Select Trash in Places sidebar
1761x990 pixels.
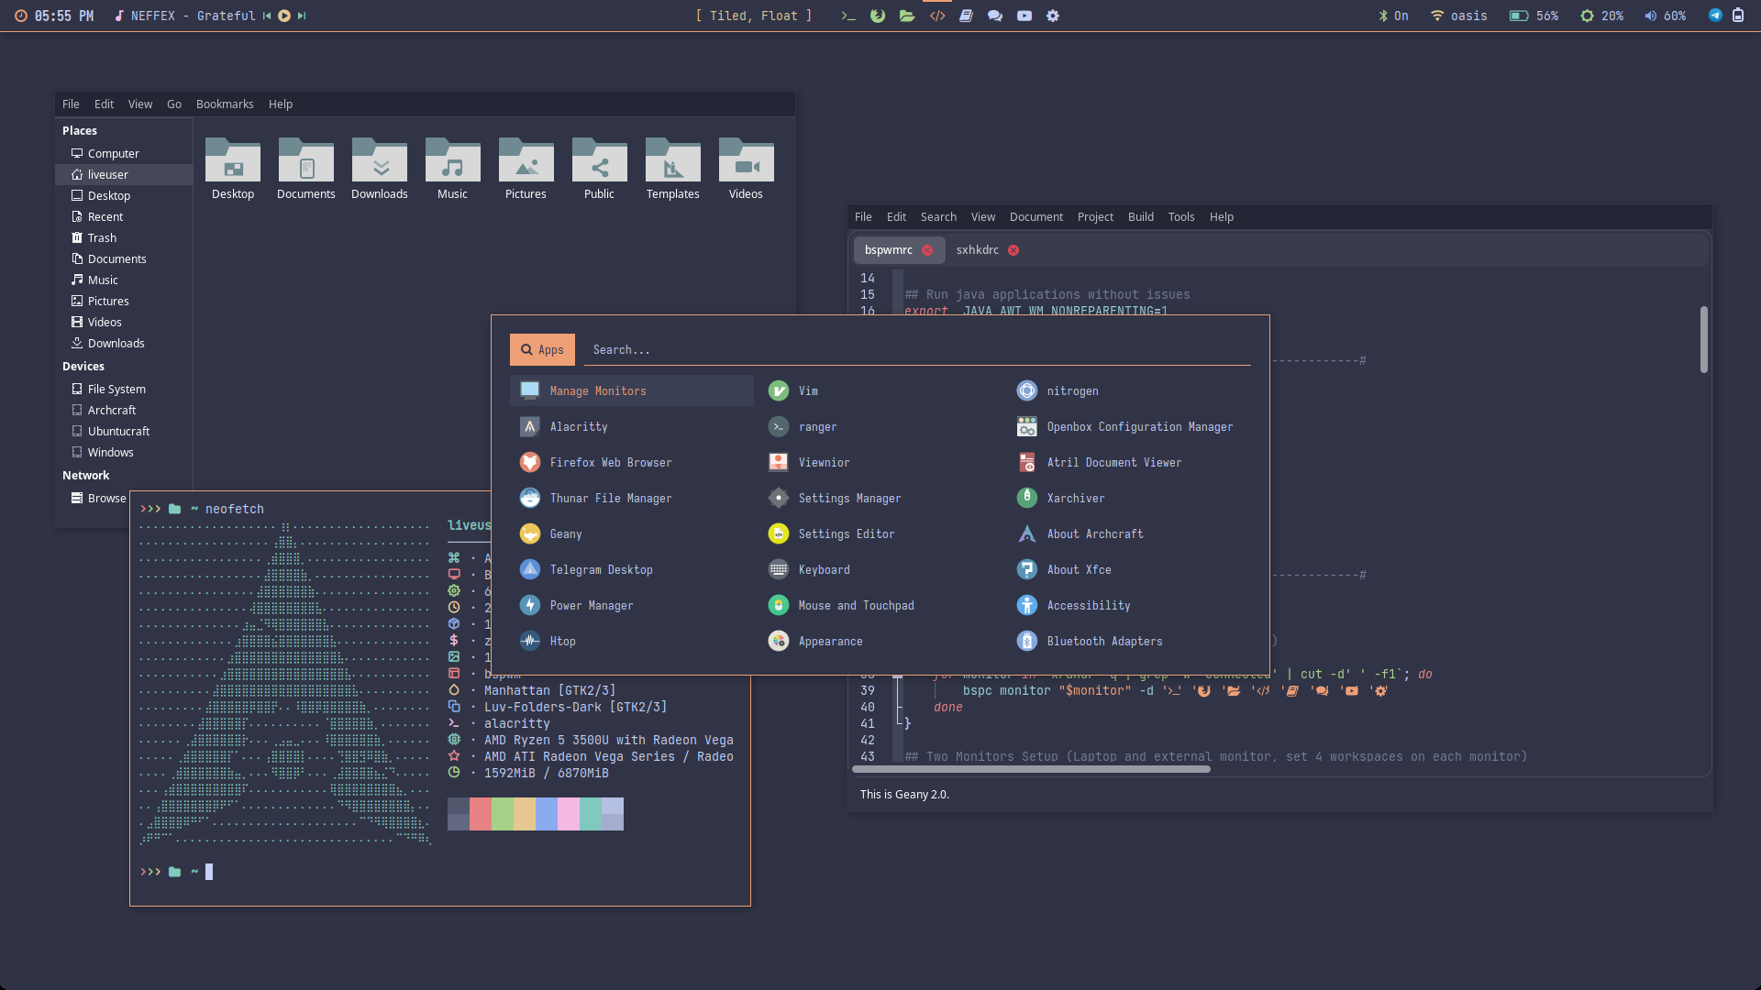tap(102, 238)
